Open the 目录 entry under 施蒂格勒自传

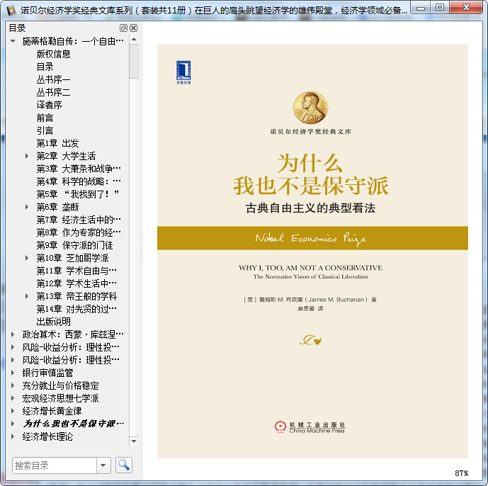pos(45,67)
